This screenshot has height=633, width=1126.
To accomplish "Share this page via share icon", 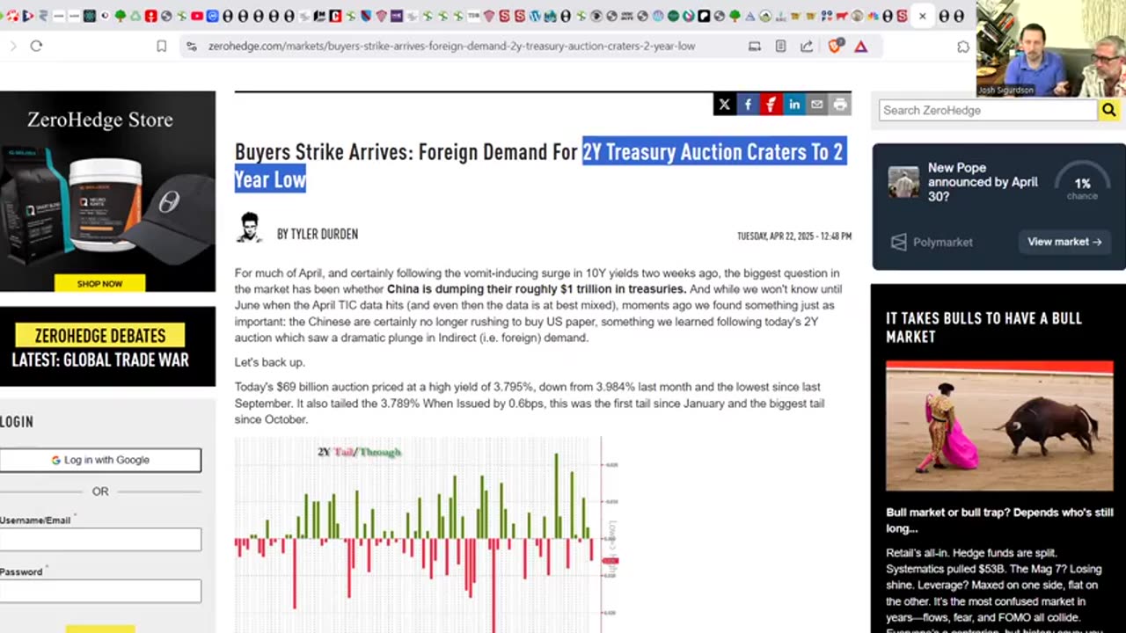I will pyautogui.click(x=807, y=46).
